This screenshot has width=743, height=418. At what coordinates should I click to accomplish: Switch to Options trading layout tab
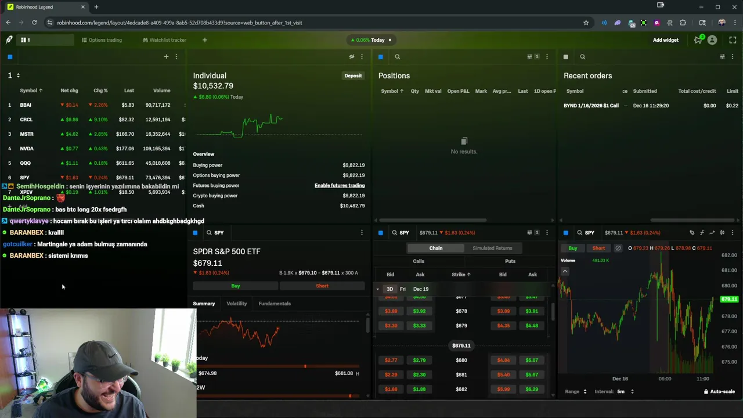[x=102, y=40]
